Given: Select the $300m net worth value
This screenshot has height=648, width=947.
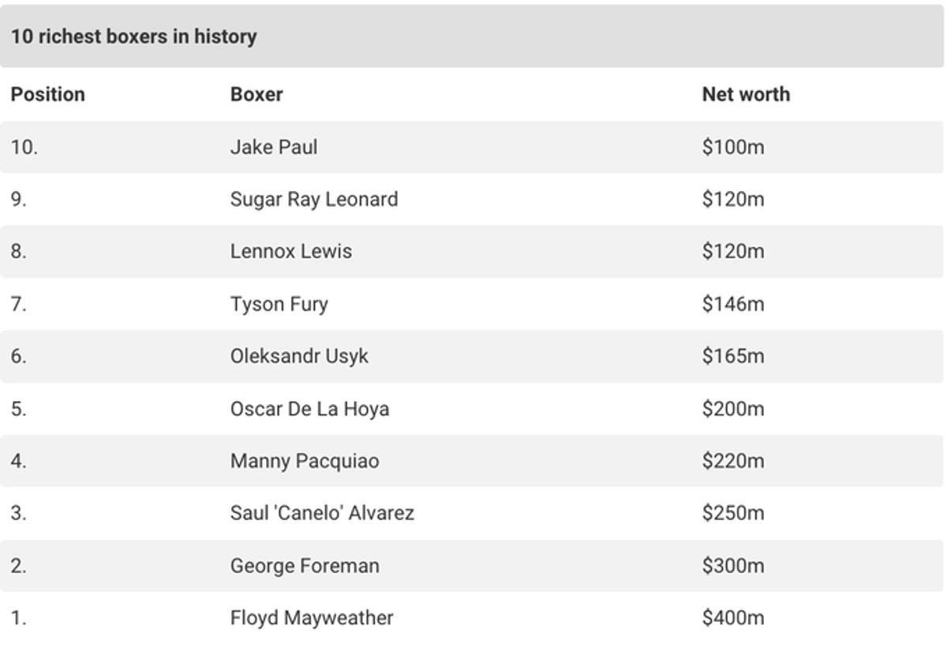Looking at the screenshot, I should (x=733, y=567).
